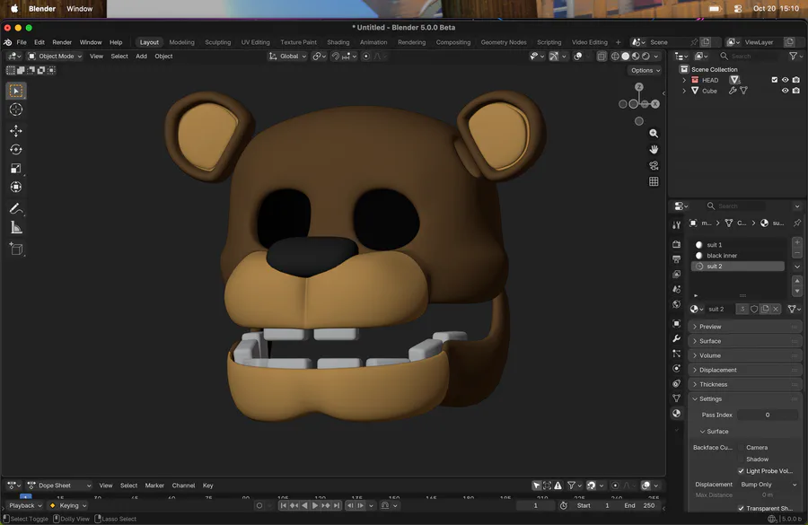Switch to the Shading workspace tab
The width and height of the screenshot is (808, 525).
pyautogui.click(x=338, y=42)
